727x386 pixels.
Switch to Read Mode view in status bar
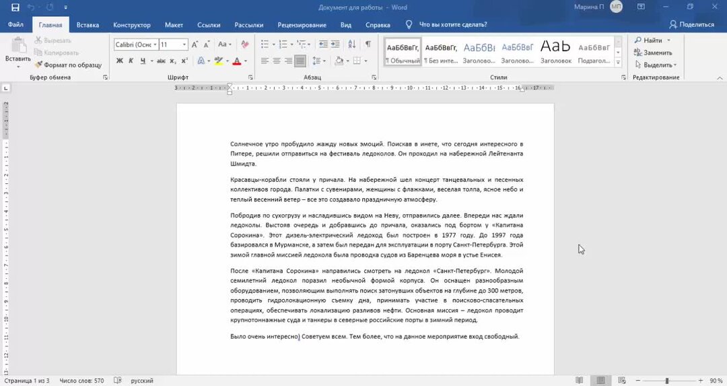579,381
